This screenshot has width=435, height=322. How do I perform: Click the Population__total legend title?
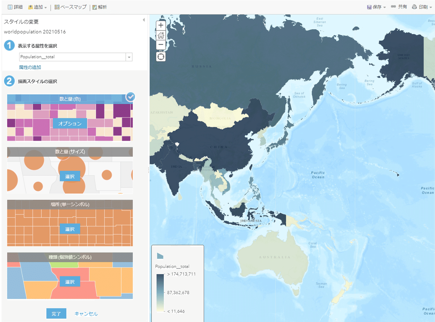(172, 267)
